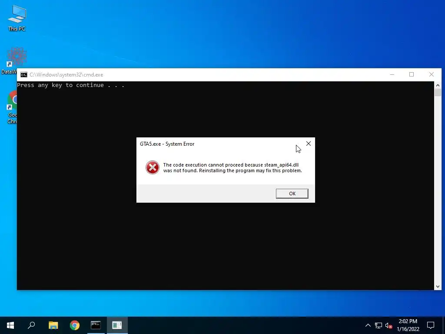Viewport: 445px width, 334px height.
Task: Switch to cmd.exe taskbar button
Action: 96,325
